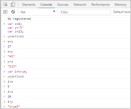Viewport: 131px width, 109px height.
Task: Click the x+z input entry
Action: tap(10, 41)
